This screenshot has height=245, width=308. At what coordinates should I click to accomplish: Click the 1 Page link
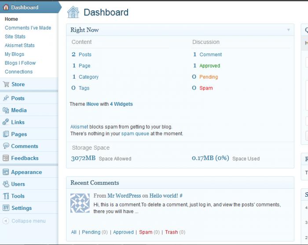click(81, 65)
